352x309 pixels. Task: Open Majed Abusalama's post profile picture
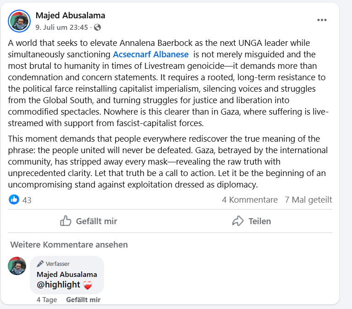coord(20,20)
